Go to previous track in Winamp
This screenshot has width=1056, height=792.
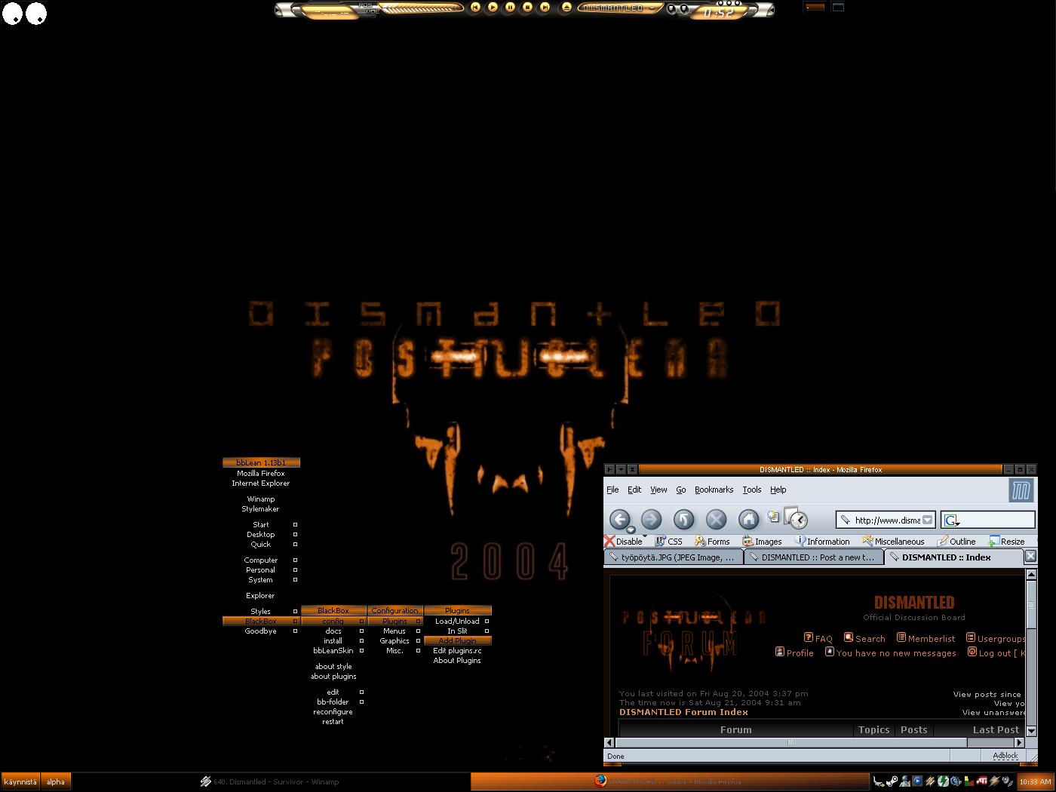coord(475,8)
